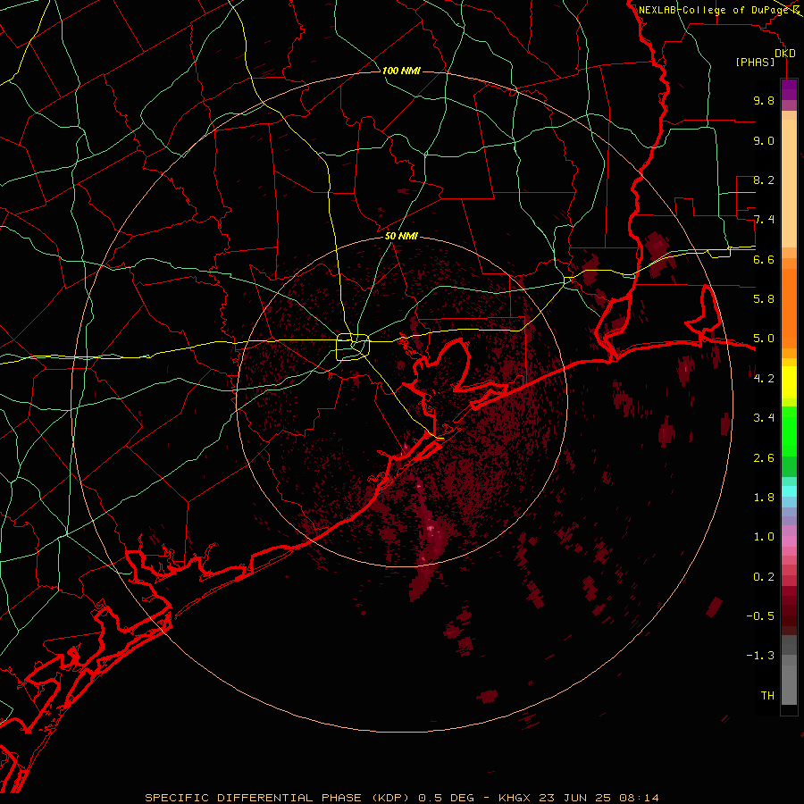804x804 pixels.
Task: Click the 5.0 legend value
Action: [x=764, y=339]
